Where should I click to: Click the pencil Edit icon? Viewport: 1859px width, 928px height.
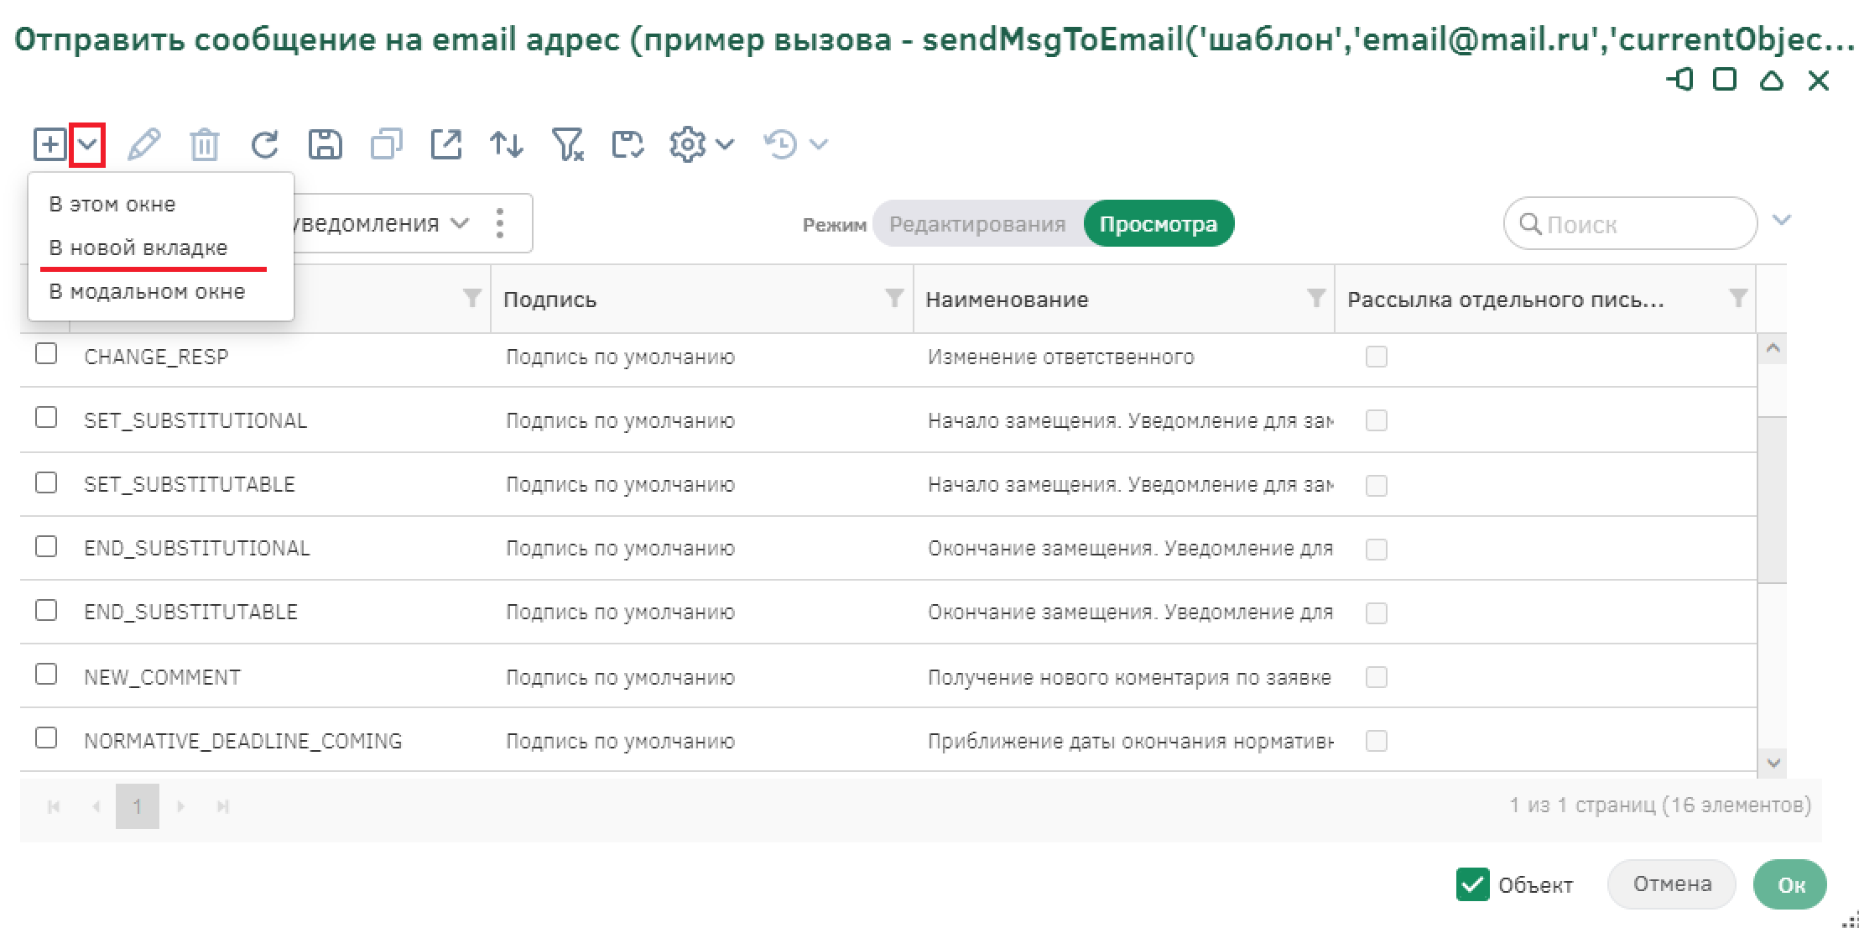pos(143,144)
